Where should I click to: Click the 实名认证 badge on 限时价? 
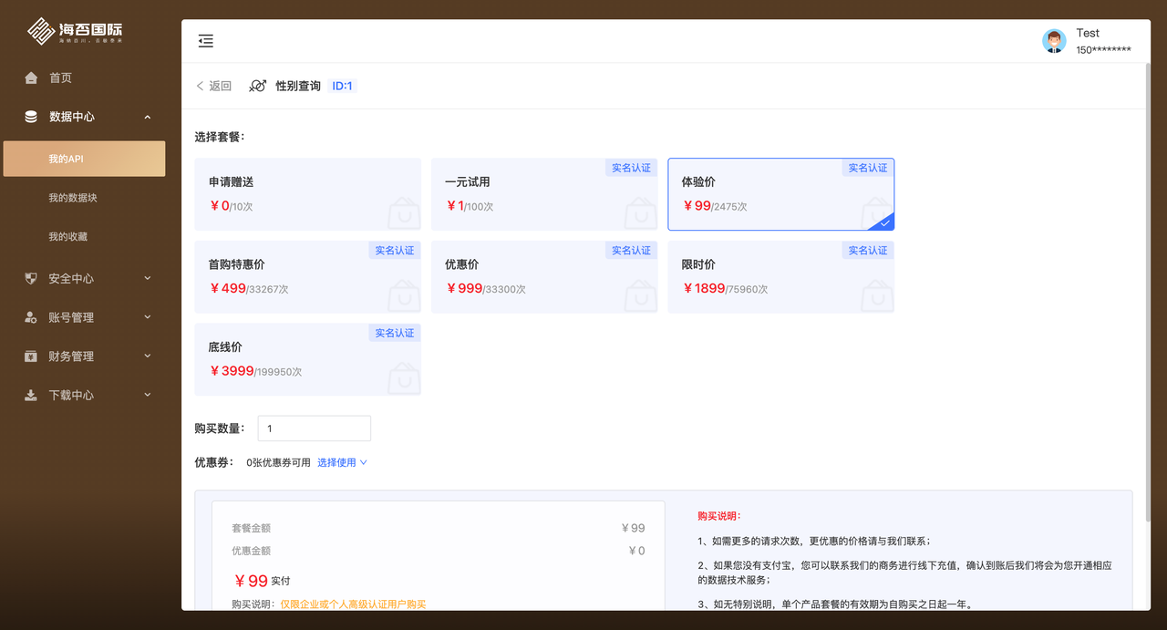click(x=868, y=250)
